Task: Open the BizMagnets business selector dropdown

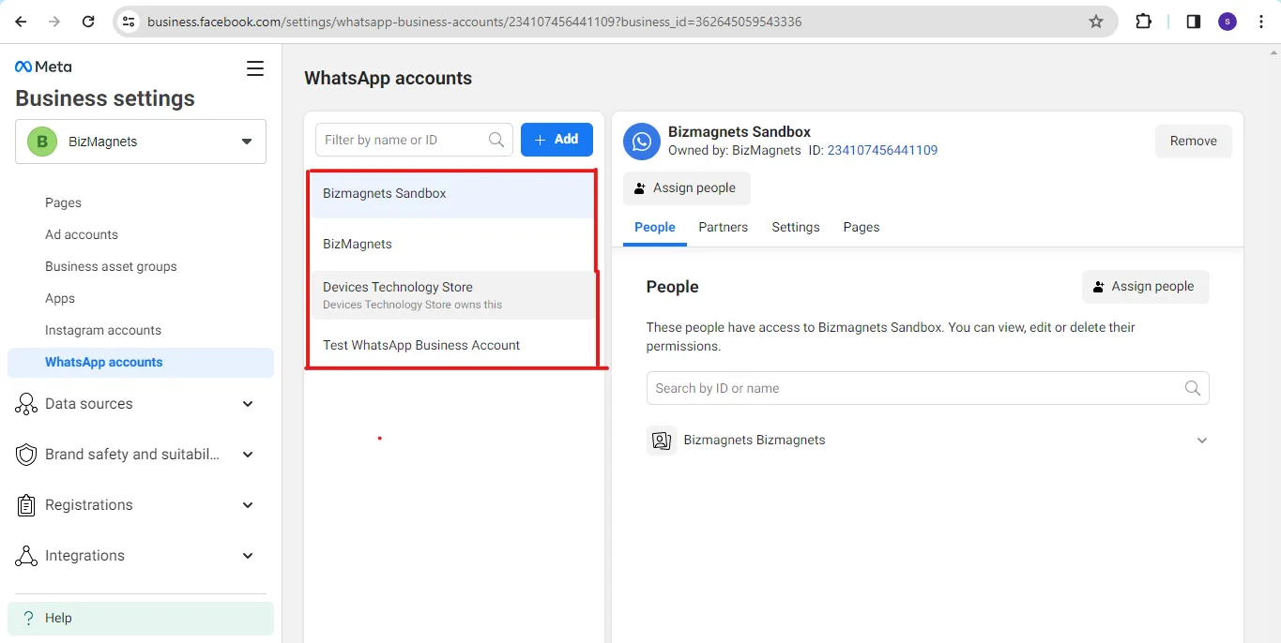Action: pos(141,142)
